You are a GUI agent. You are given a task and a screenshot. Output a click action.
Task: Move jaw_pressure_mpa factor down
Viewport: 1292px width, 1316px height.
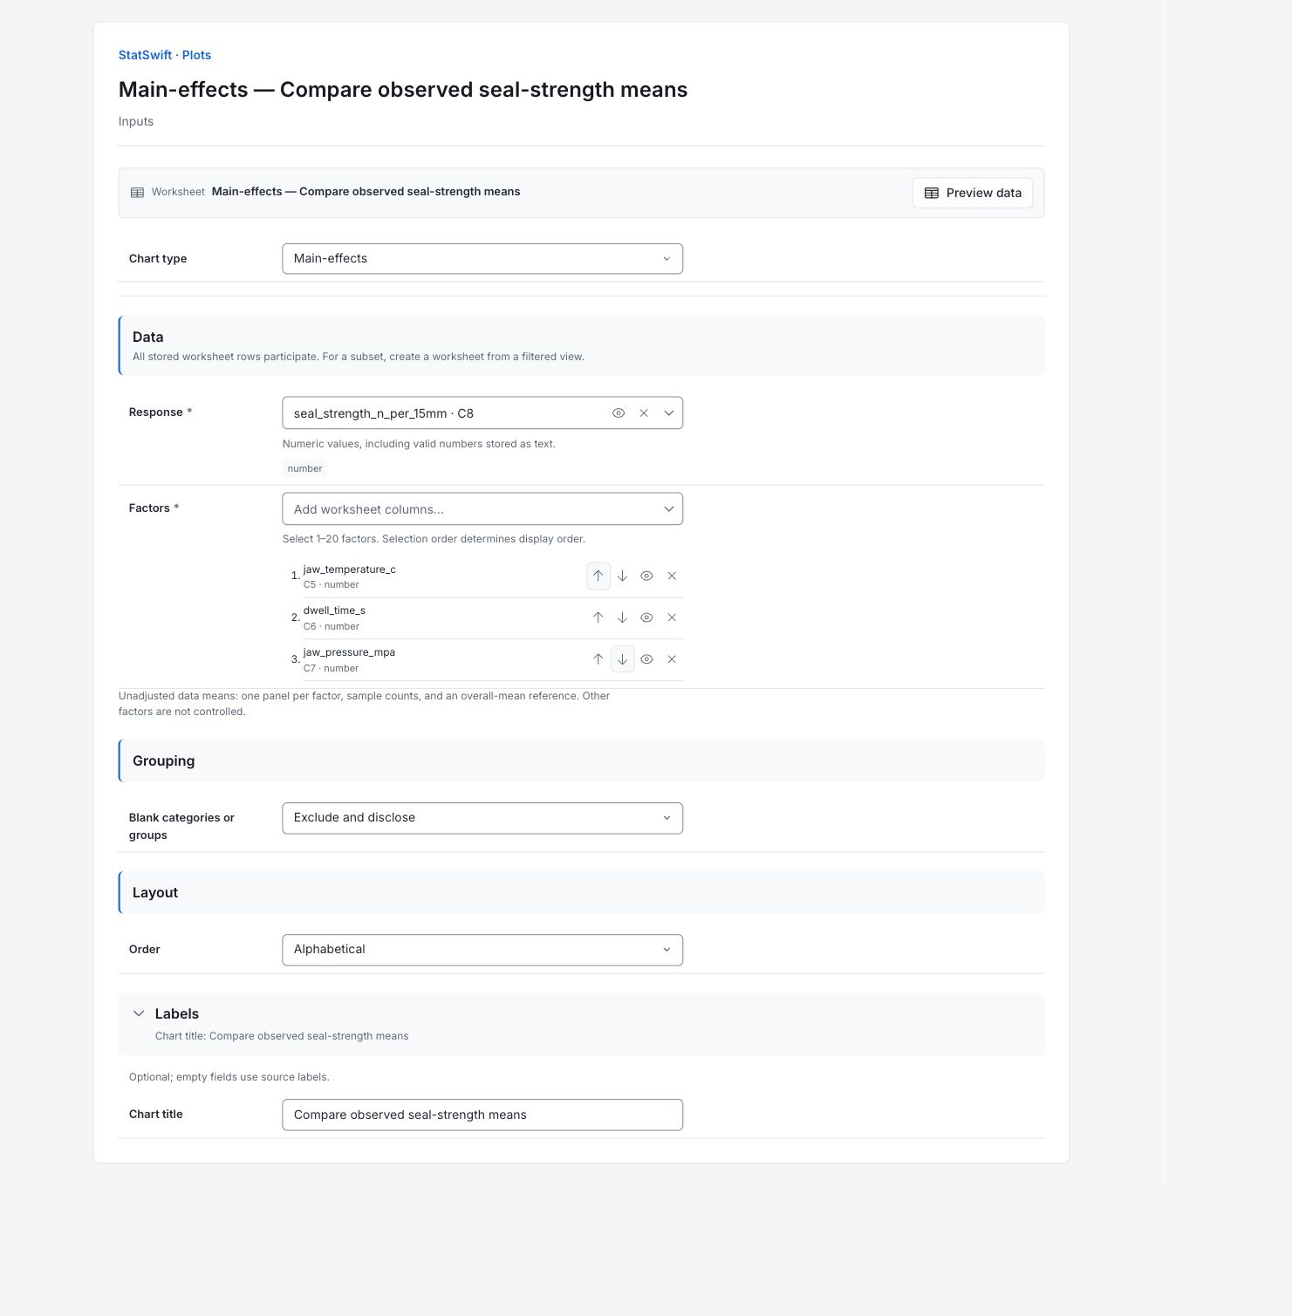(x=622, y=659)
